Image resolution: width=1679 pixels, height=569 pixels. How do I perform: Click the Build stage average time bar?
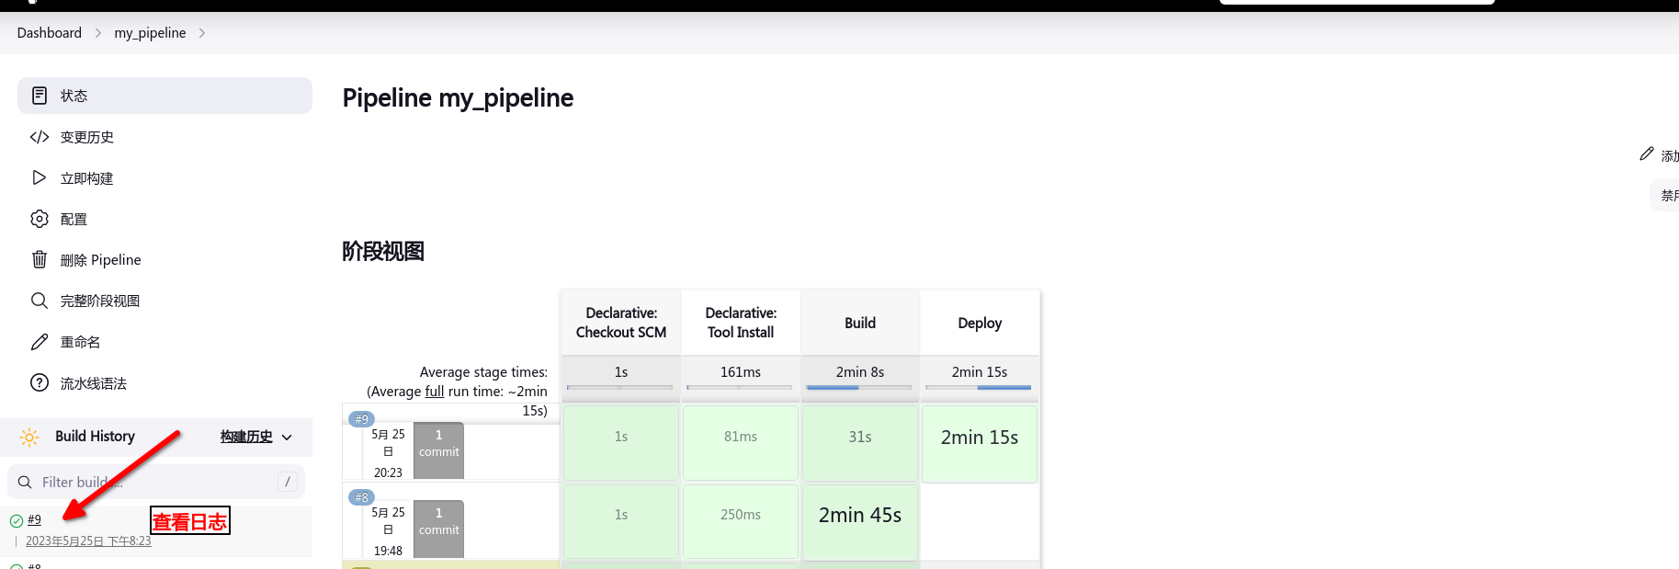coord(859,387)
